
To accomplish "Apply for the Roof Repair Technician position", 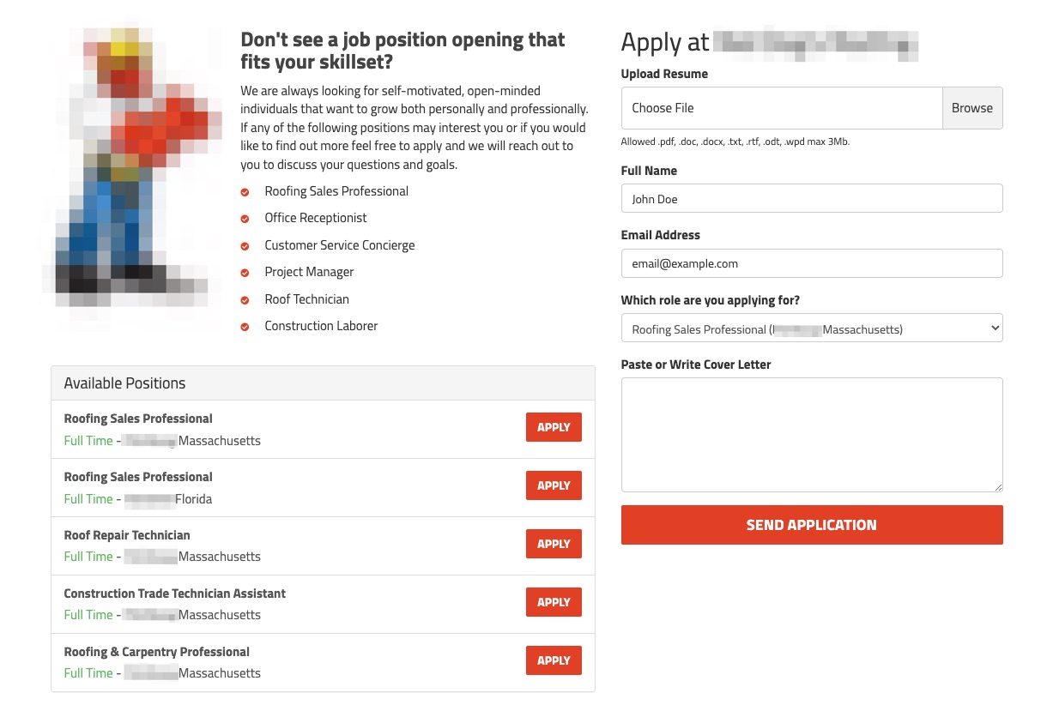I will pos(554,544).
